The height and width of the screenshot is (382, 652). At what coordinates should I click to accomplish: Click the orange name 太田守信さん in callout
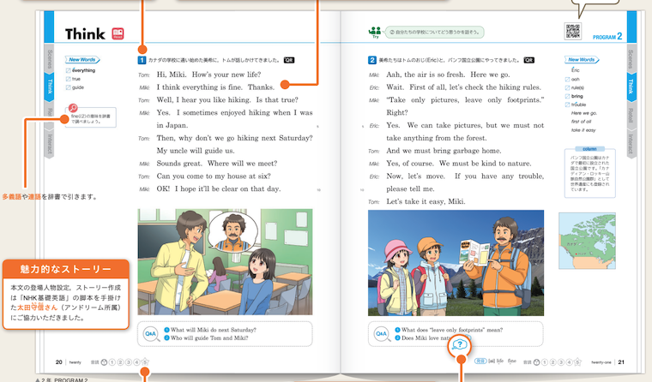coord(37,307)
